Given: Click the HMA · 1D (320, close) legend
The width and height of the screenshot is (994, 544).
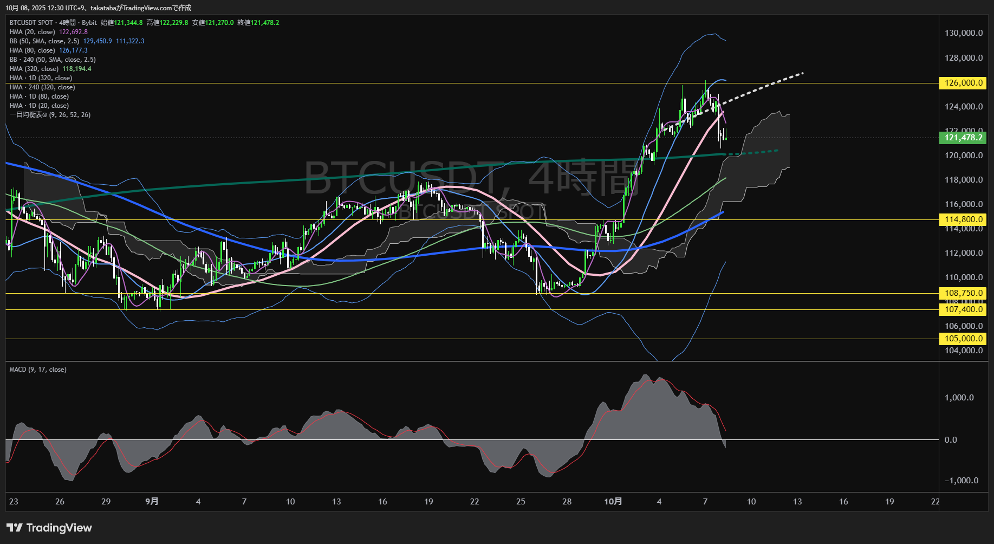Looking at the screenshot, I should point(41,78).
